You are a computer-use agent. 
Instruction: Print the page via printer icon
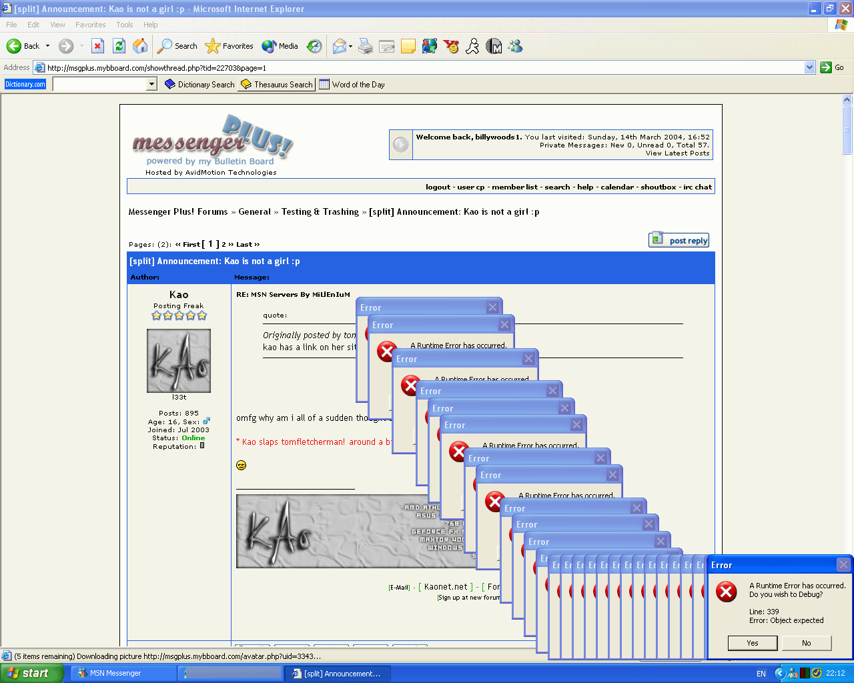point(366,46)
